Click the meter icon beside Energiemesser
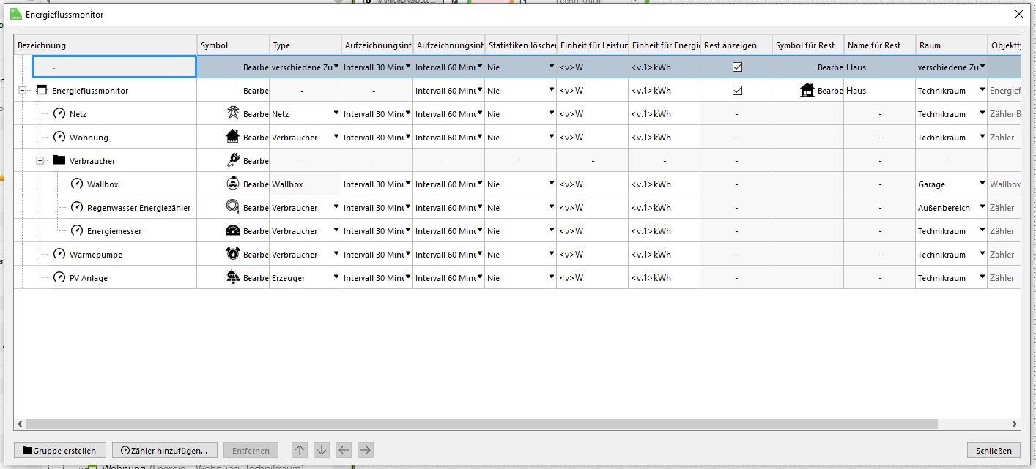1036x469 pixels. [x=77, y=230]
